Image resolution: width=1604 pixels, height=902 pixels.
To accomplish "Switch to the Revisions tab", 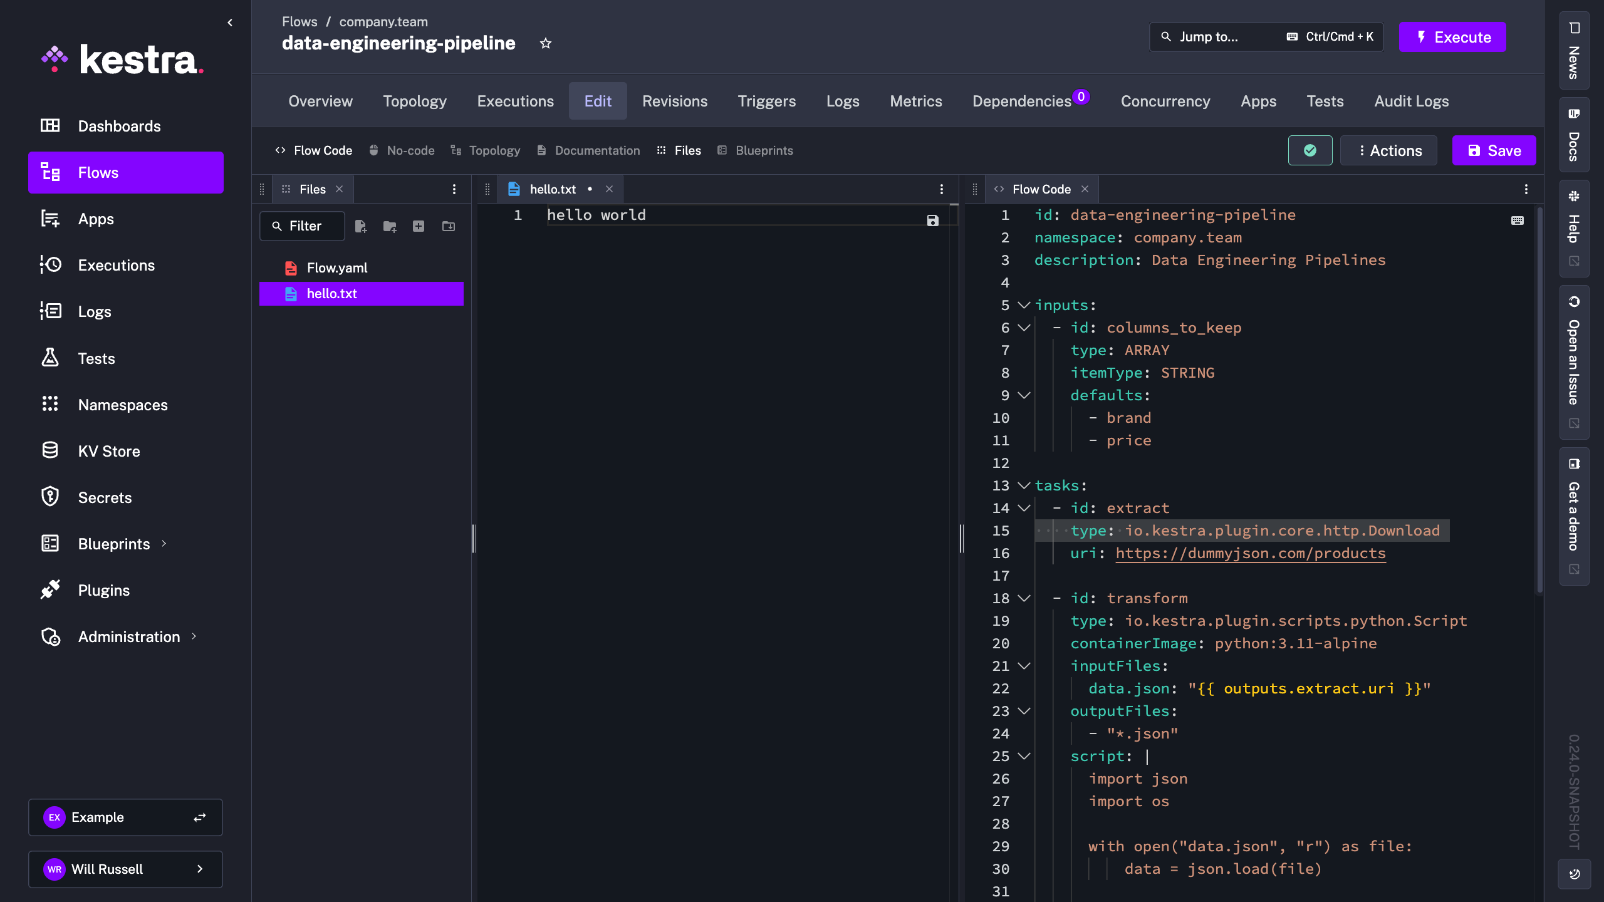I will point(674,101).
